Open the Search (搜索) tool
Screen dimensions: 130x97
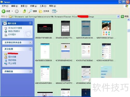(x=33, y=11)
